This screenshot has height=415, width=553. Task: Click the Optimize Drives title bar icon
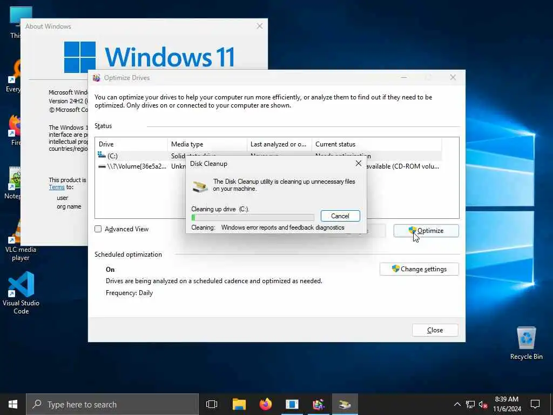tap(96, 78)
